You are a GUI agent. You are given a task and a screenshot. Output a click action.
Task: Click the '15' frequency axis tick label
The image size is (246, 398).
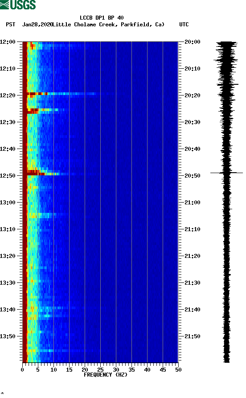point(69,370)
